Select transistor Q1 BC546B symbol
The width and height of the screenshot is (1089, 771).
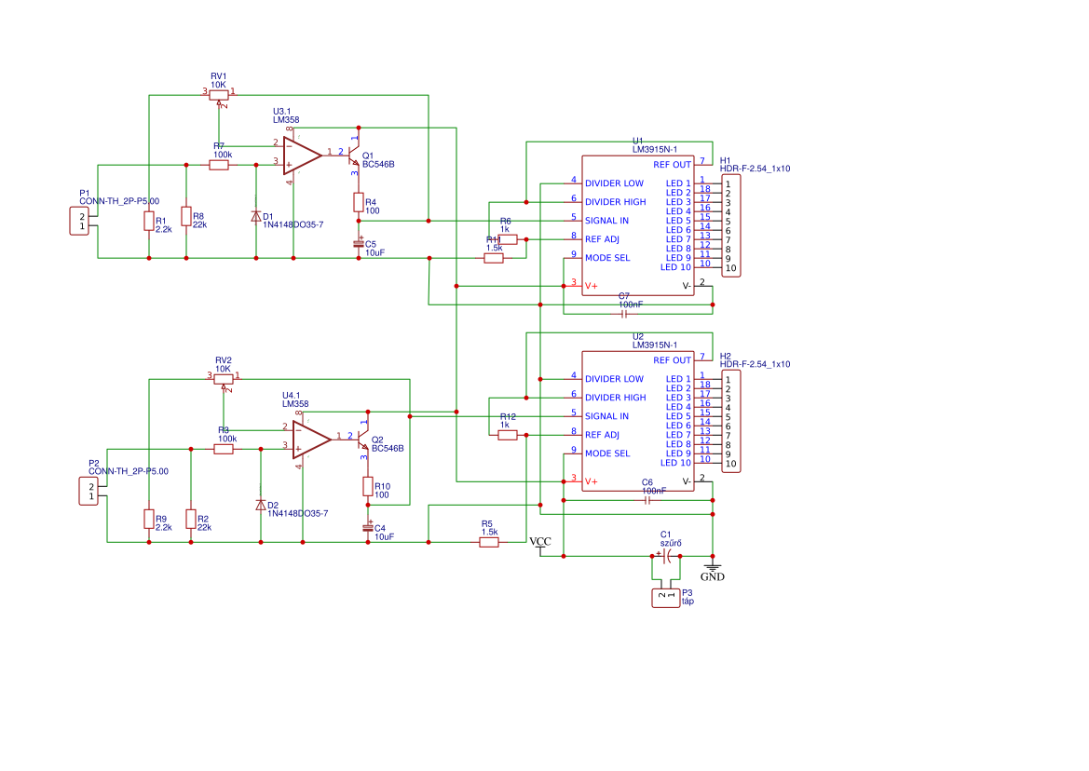coord(354,156)
